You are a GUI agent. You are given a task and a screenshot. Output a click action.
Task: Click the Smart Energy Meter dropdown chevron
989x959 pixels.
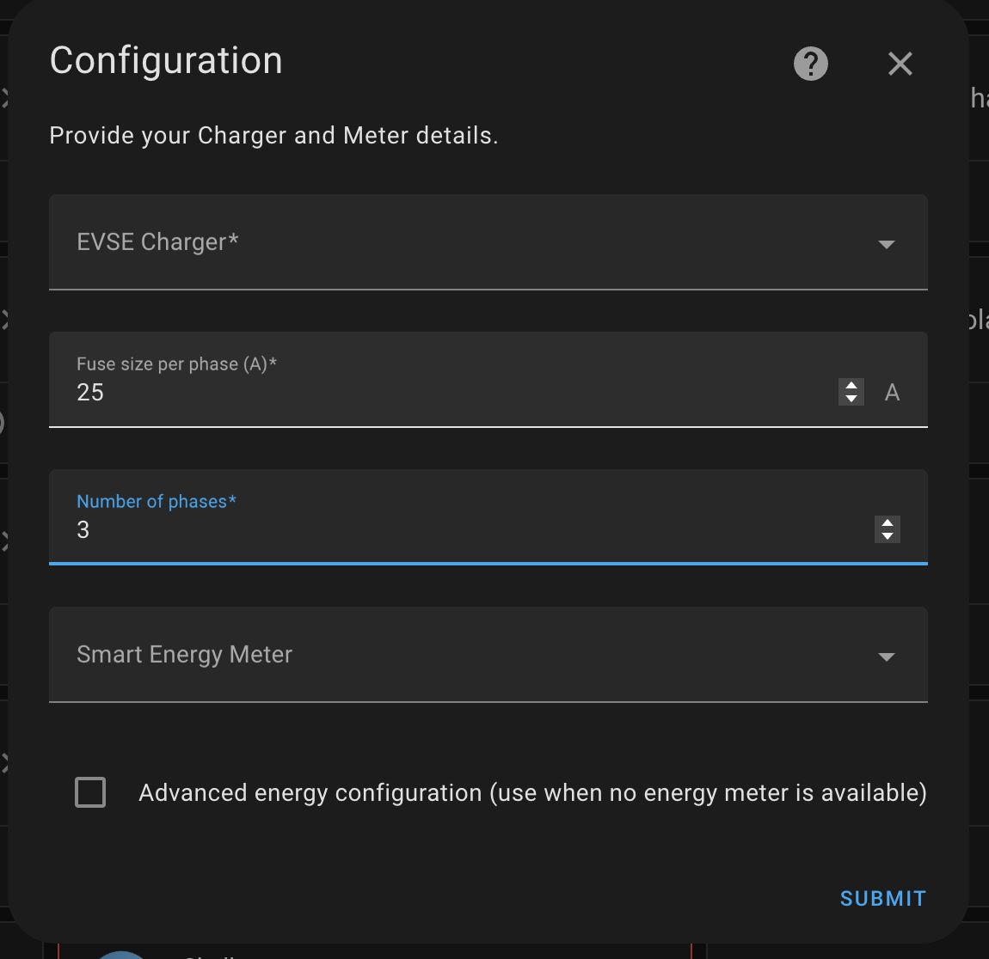coord(887,657)
